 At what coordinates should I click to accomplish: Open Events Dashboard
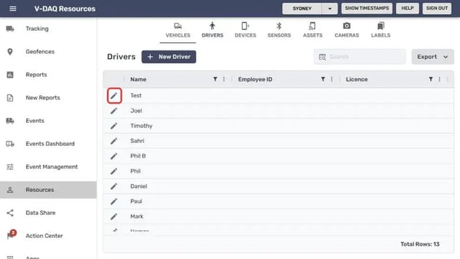48,144
